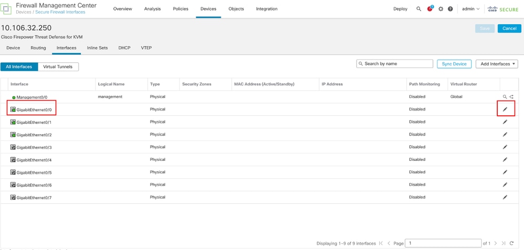This screenshot has height=250, width=524.
Task: Click the device title 10.106.32.250
Action: 26,28
